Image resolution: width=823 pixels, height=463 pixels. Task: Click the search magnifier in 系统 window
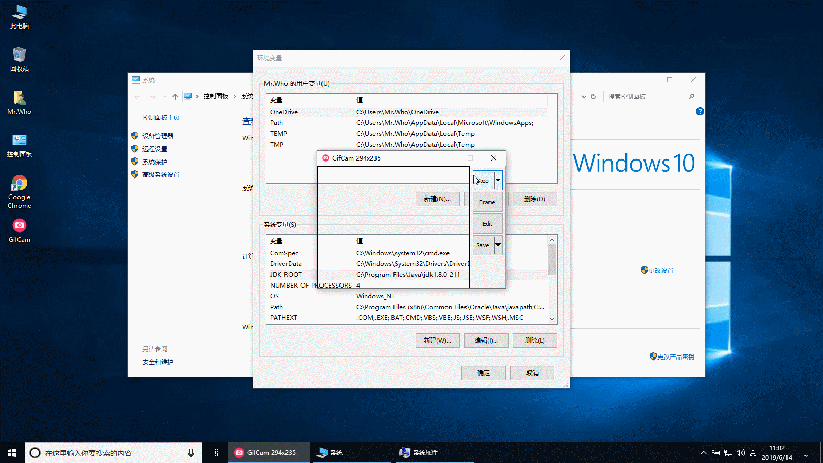(691, 96)
